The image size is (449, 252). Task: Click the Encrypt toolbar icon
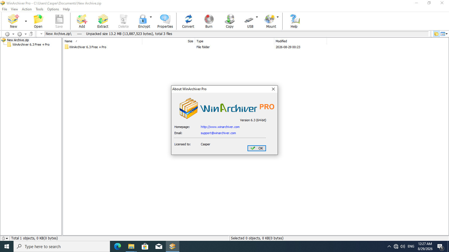(x=144, y=21)
